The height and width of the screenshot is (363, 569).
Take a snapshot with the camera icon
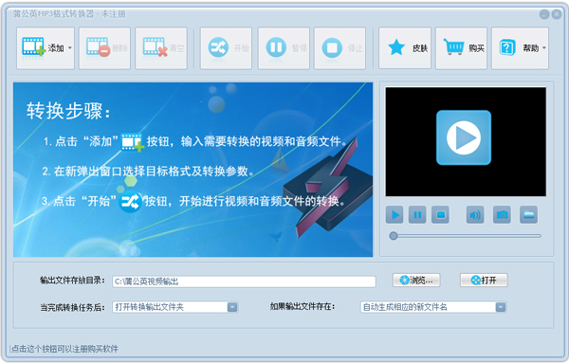pyautogui.click(x=502, y=215)
